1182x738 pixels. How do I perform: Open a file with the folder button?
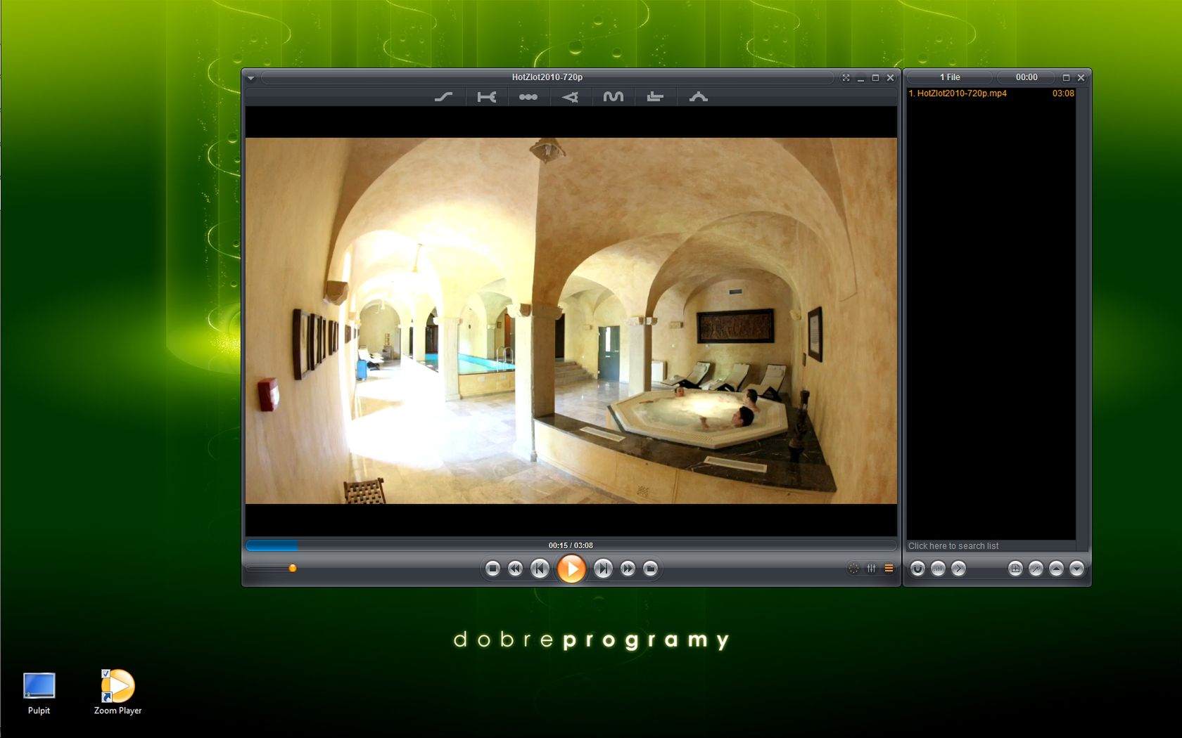coord(650,569)
